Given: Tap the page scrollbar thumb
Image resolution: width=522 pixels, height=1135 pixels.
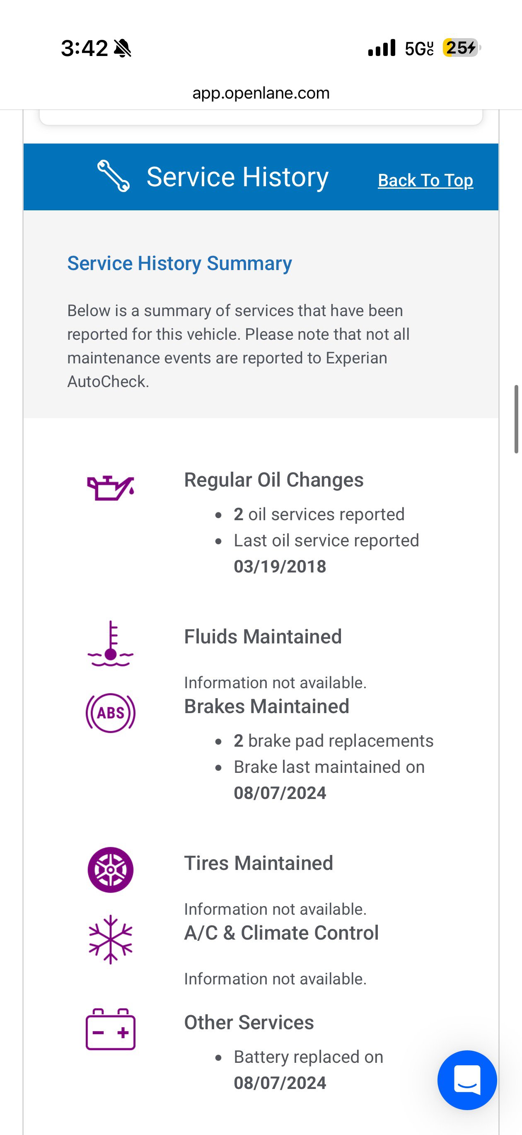Looking at the screenshot, I should click(517, 419).
